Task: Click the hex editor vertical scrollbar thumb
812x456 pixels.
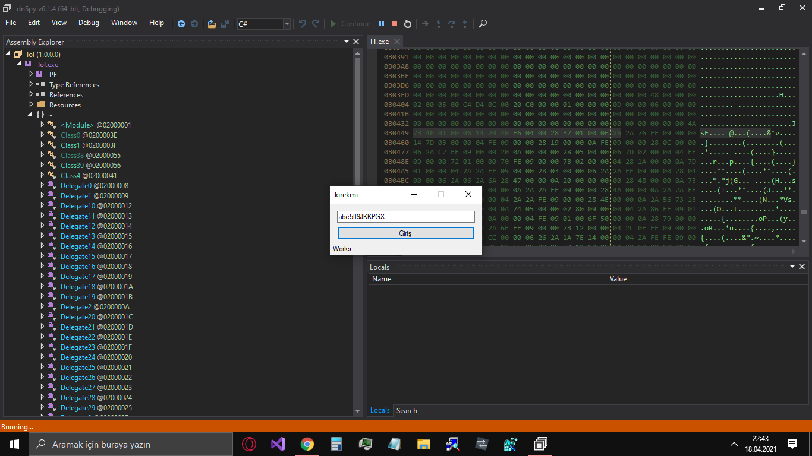Action: [804, 212]
